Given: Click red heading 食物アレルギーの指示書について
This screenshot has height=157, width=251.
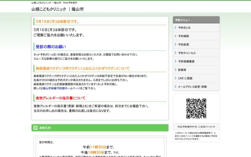Looking at the screenshot, I should [x=60, y=98].
